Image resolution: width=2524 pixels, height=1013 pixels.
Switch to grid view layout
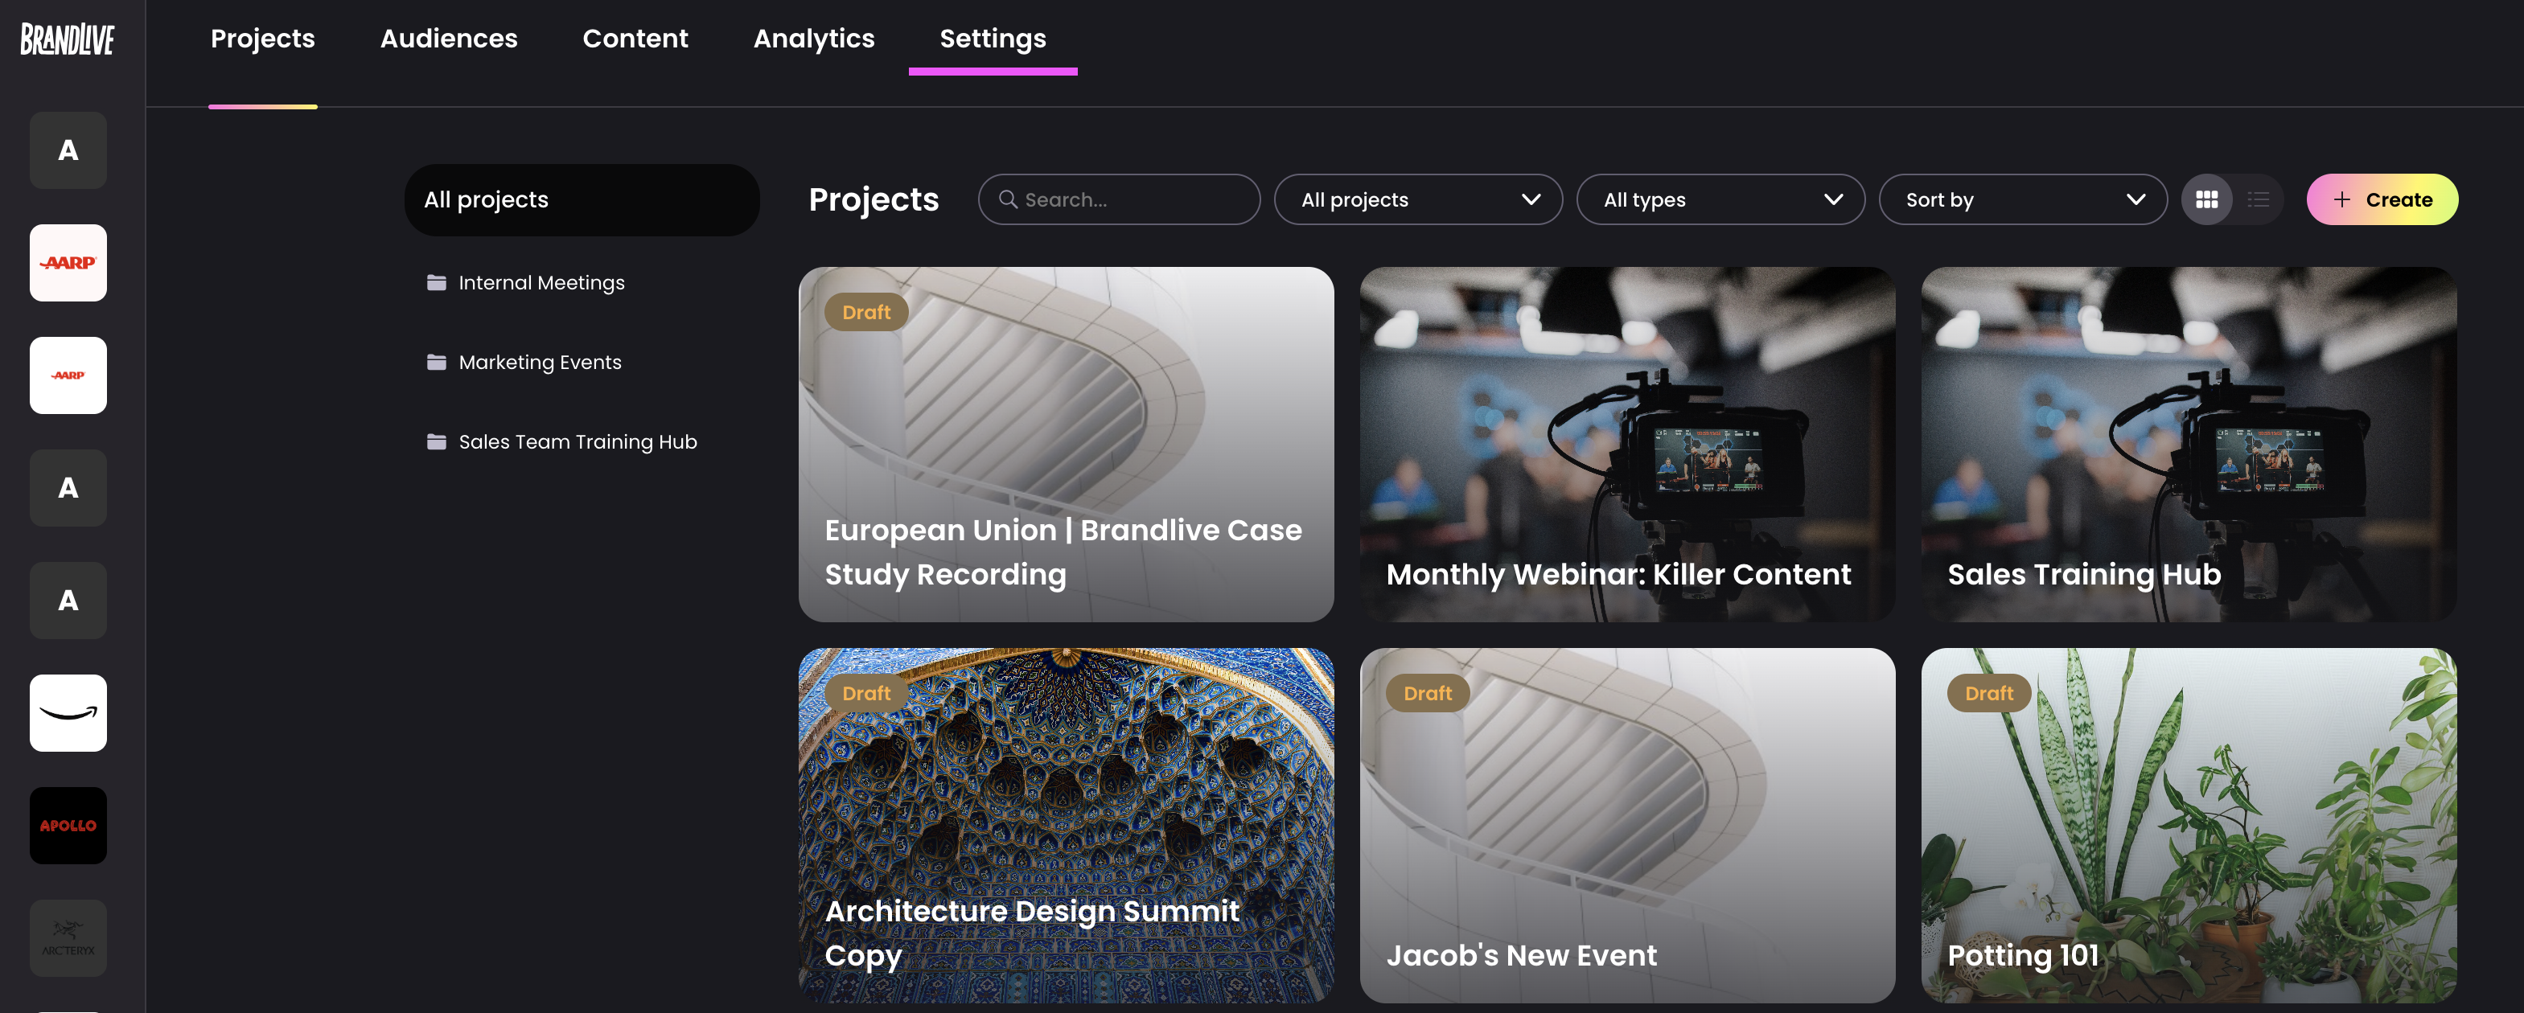point(2206,200)
